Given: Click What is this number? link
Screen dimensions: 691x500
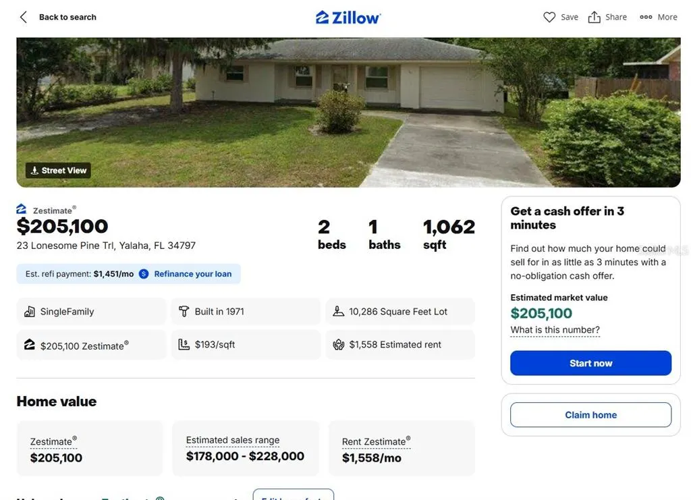Looking at the screenshot, I should 555,330.
